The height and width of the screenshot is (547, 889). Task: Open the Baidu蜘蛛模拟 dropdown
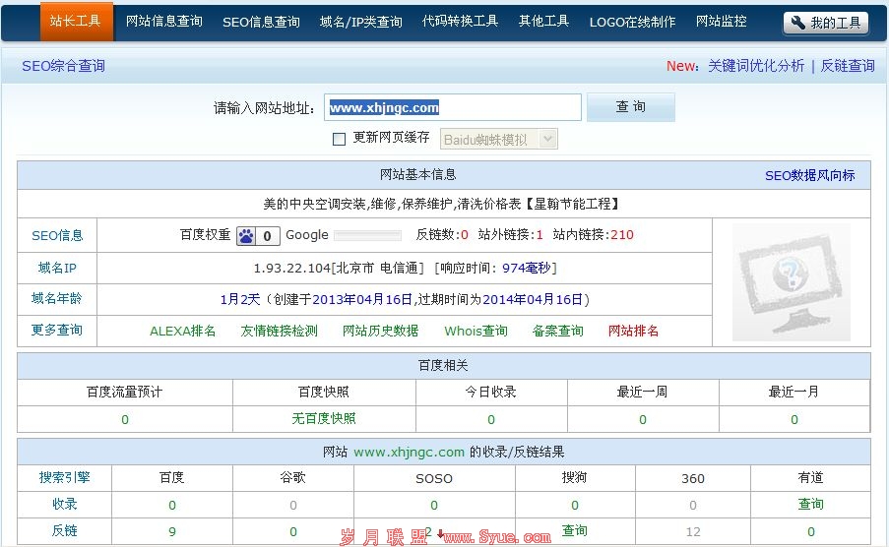tap(499, 140)
